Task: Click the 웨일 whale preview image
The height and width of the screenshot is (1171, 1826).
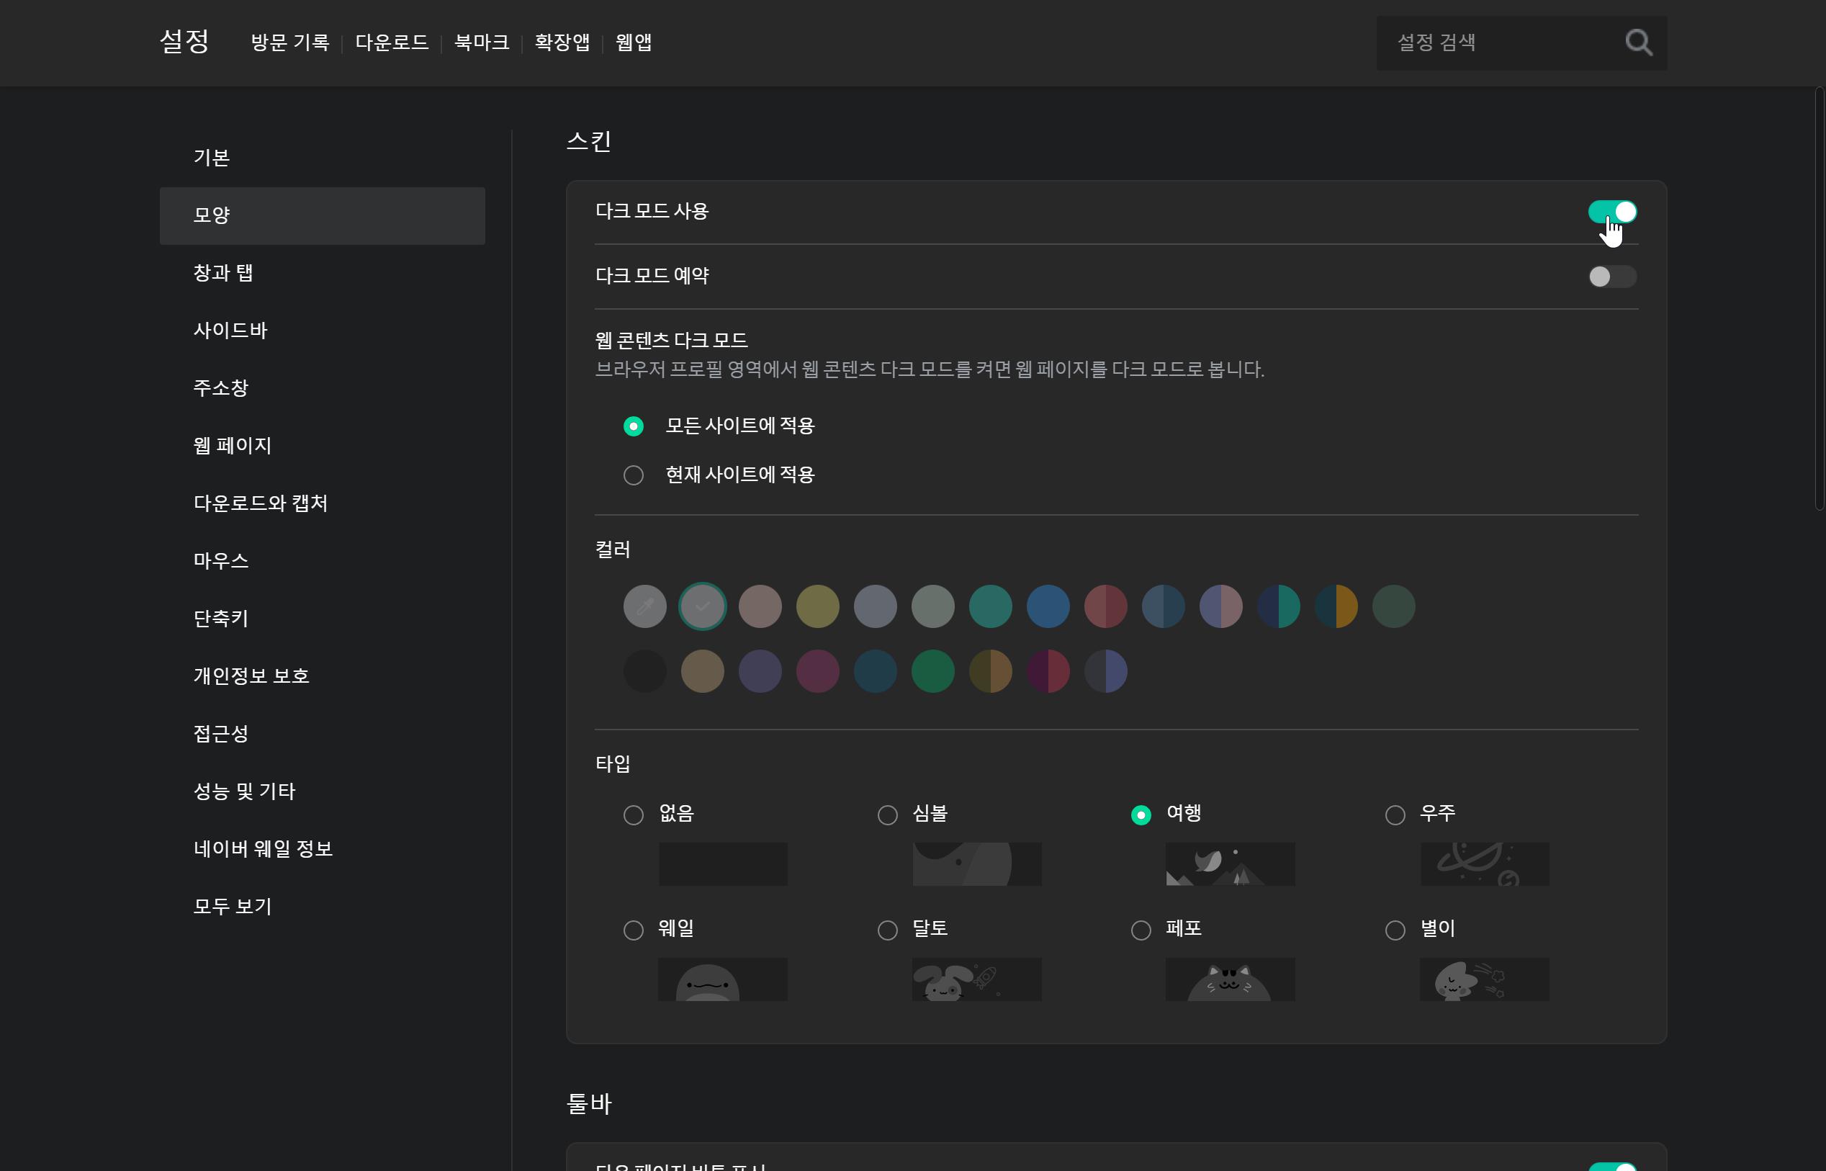Action: point(722,979)
